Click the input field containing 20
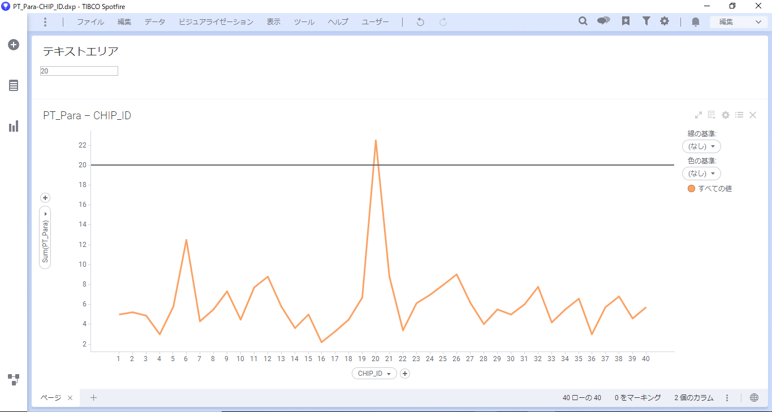 pos(79,71)
